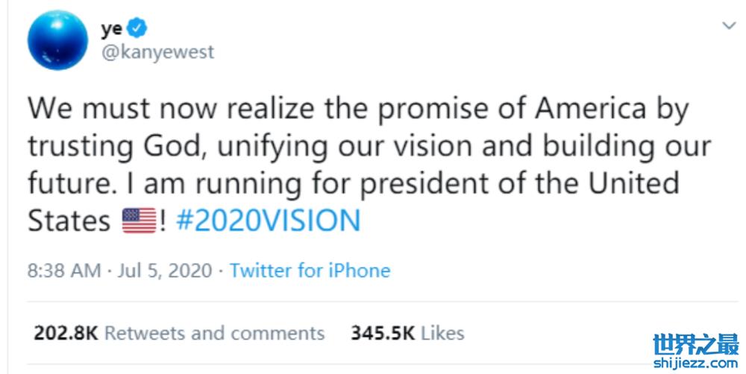746x374 pixels.
Task: Open the tweet options chevron menu
Action: point(728,26)
